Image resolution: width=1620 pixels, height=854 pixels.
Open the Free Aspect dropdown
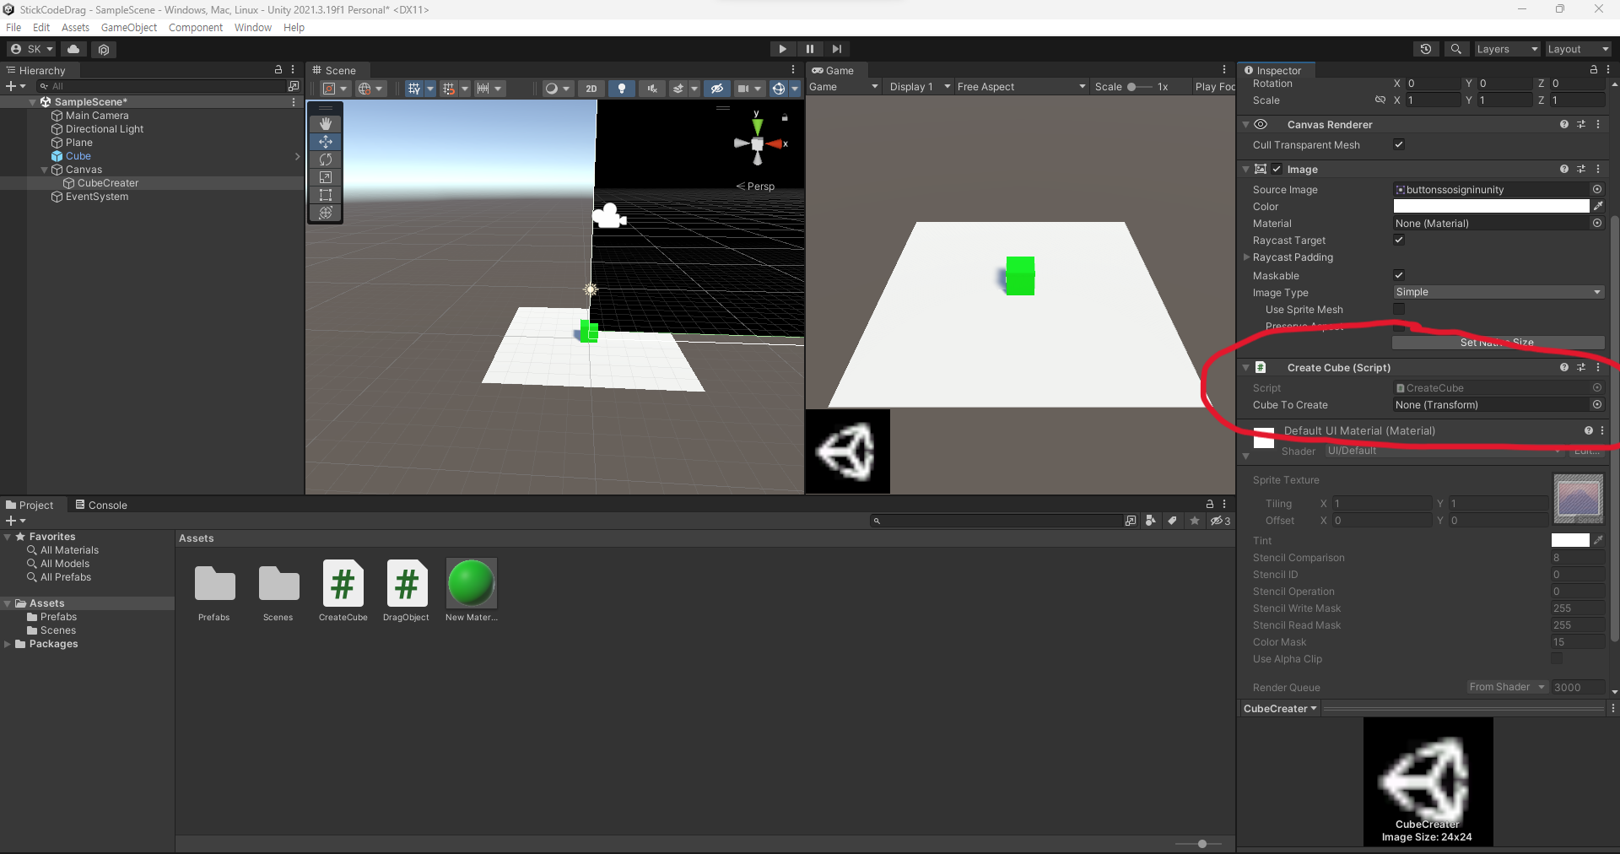click(1021, 87)
